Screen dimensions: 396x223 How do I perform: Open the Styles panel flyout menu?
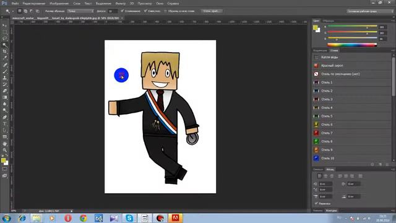click(393, 51)
